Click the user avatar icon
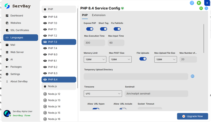The height and width of the screenshot is (122, 211). click(7, 113)
